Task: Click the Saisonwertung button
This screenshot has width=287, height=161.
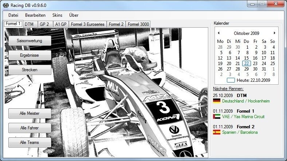Action: [30, 41]
